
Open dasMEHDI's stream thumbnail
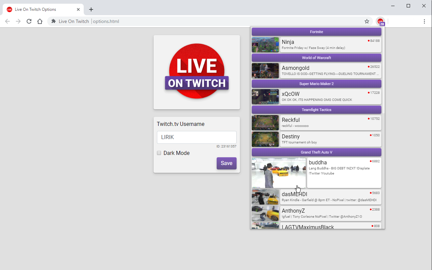[265, 197]
